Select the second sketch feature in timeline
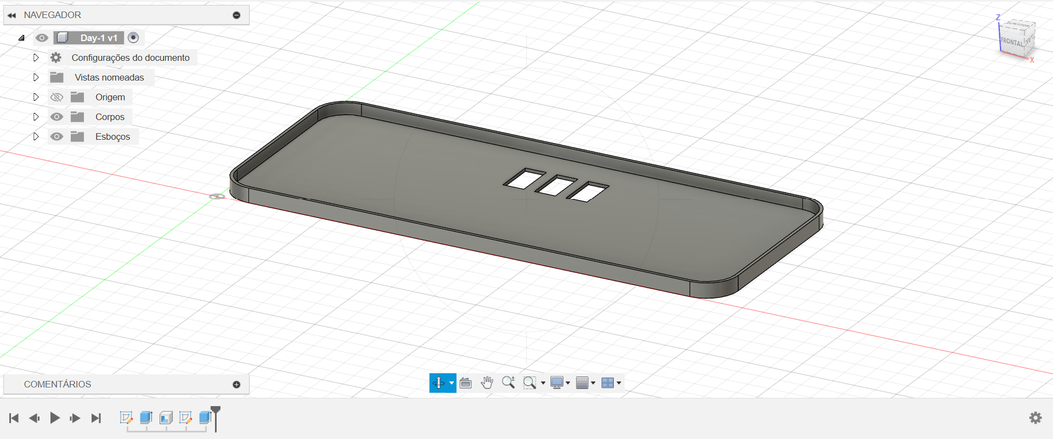This screenshot has width=1053, height=439. pyautogui.click(x=185, y=418)
